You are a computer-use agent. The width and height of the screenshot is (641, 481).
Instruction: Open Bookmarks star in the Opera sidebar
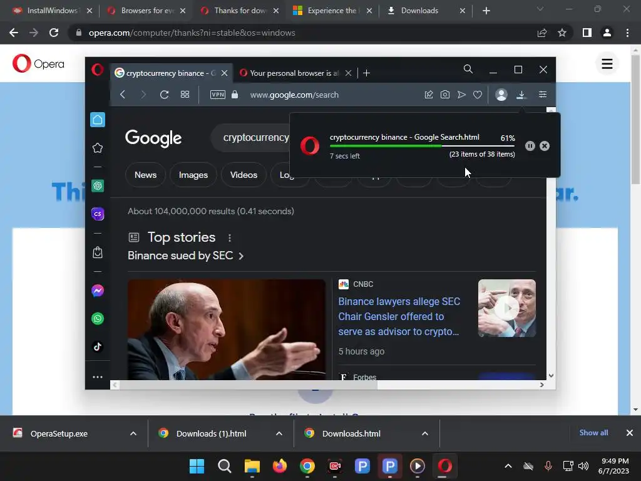97,148
